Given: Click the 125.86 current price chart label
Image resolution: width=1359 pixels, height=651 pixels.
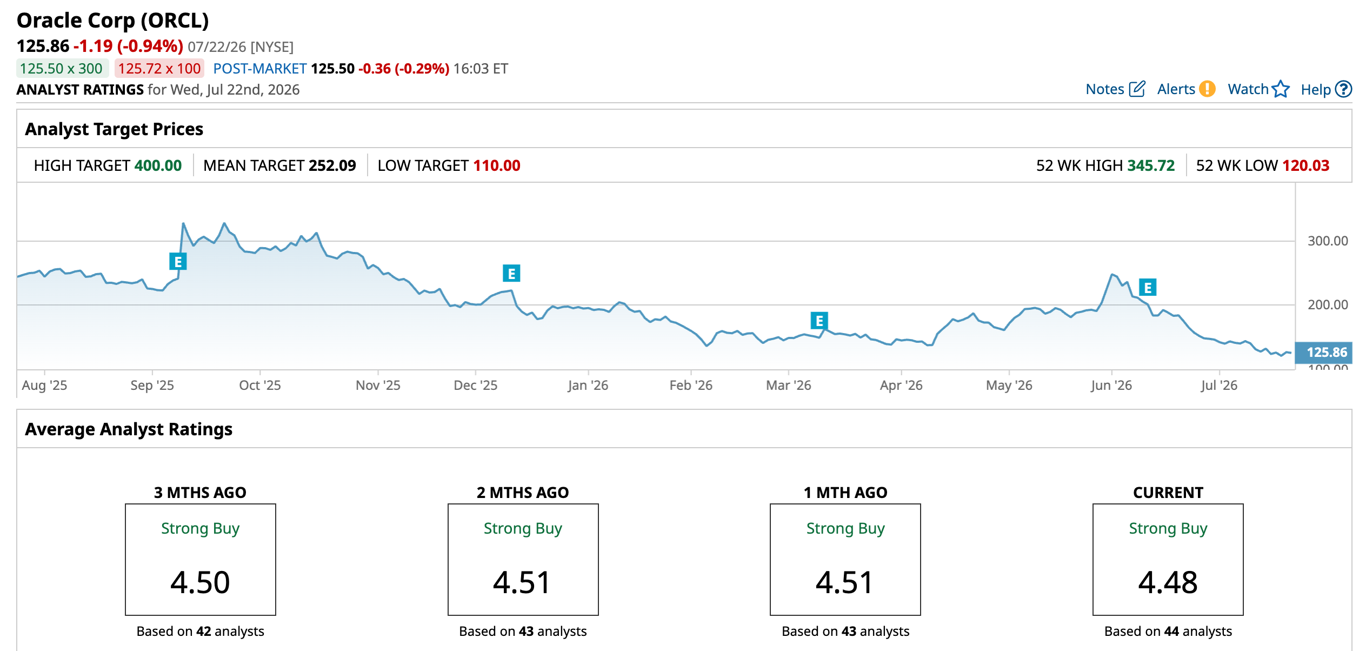Looking at the screenshot, I should tap(1324, 353).
